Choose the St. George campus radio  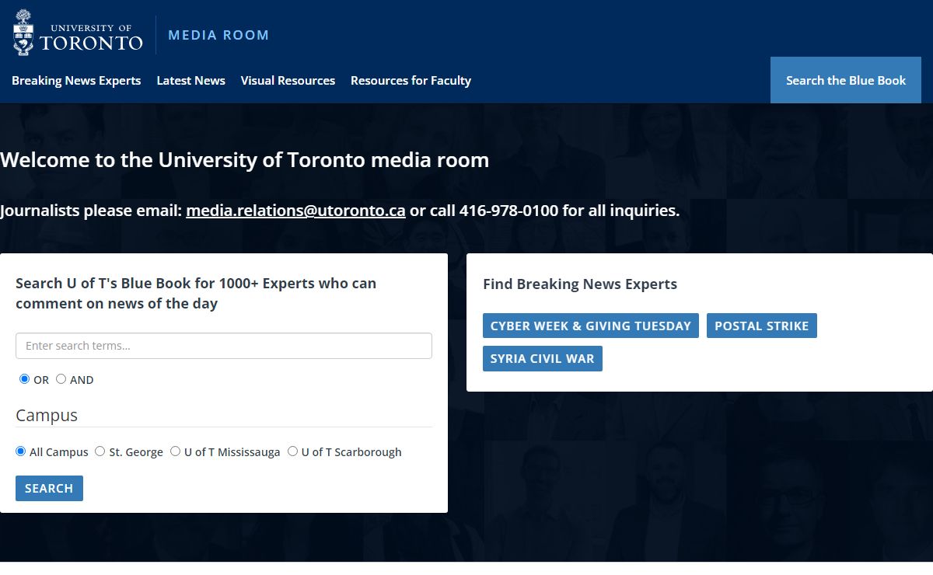click(100, 451)
